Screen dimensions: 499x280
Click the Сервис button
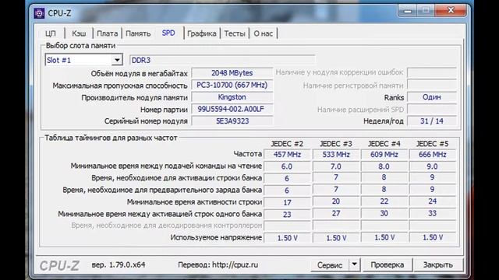[330, 264]
